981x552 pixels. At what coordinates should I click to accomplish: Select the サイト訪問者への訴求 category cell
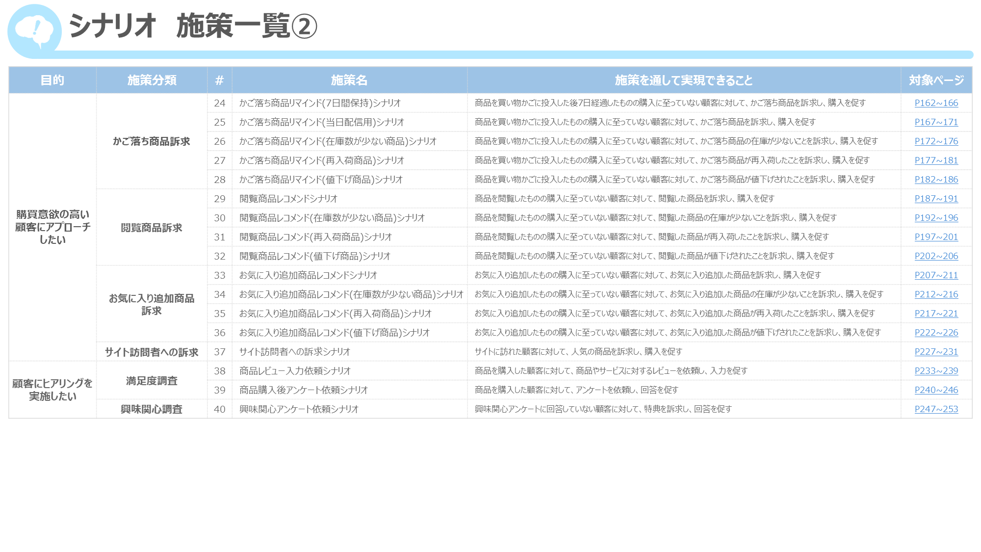152,352
